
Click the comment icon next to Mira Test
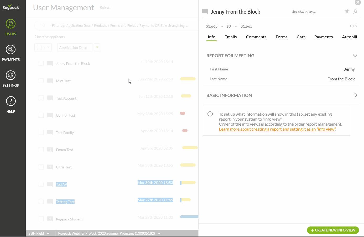(50, 81)
